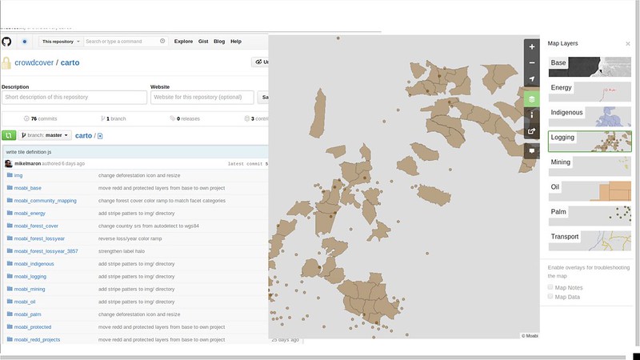Click the add file plus icon

pos(100,136)
